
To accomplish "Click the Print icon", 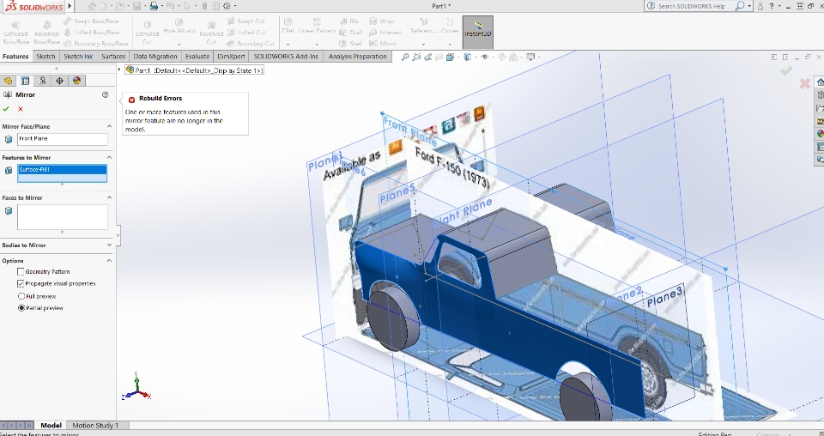I will pos(154,6).
